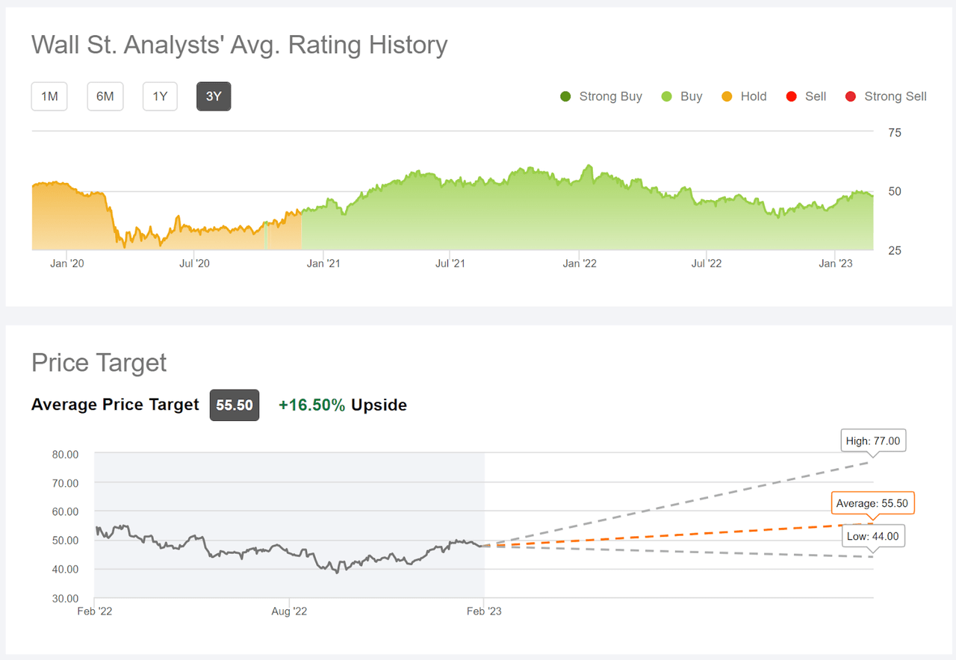Click the Price Target heading
The image size is (956, 660).
click(99, 363)
